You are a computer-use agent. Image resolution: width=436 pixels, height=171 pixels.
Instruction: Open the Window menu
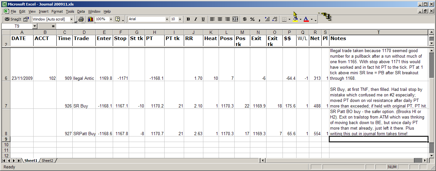[x=94, y=11]
